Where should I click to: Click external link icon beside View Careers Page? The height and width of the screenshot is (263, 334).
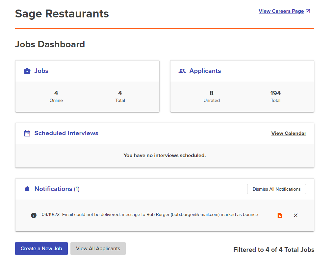tap(308, 11)
